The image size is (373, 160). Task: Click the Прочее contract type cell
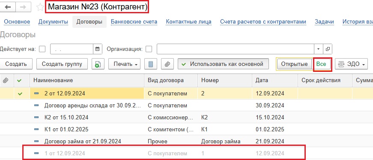tap(171, 142)
